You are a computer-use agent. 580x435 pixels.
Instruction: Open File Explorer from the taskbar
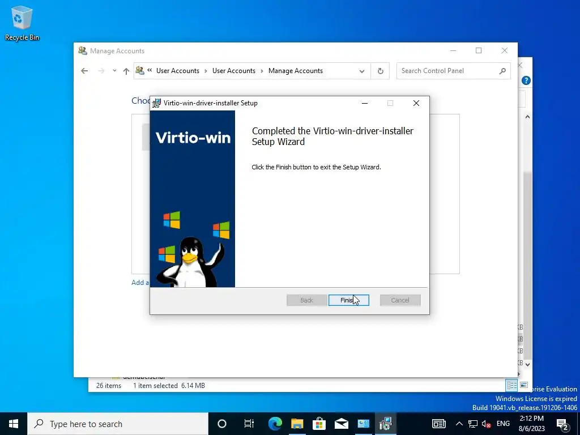[297, 424]
